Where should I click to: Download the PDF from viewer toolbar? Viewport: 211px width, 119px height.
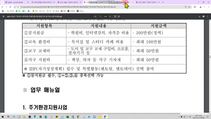(x=199, y=17)
